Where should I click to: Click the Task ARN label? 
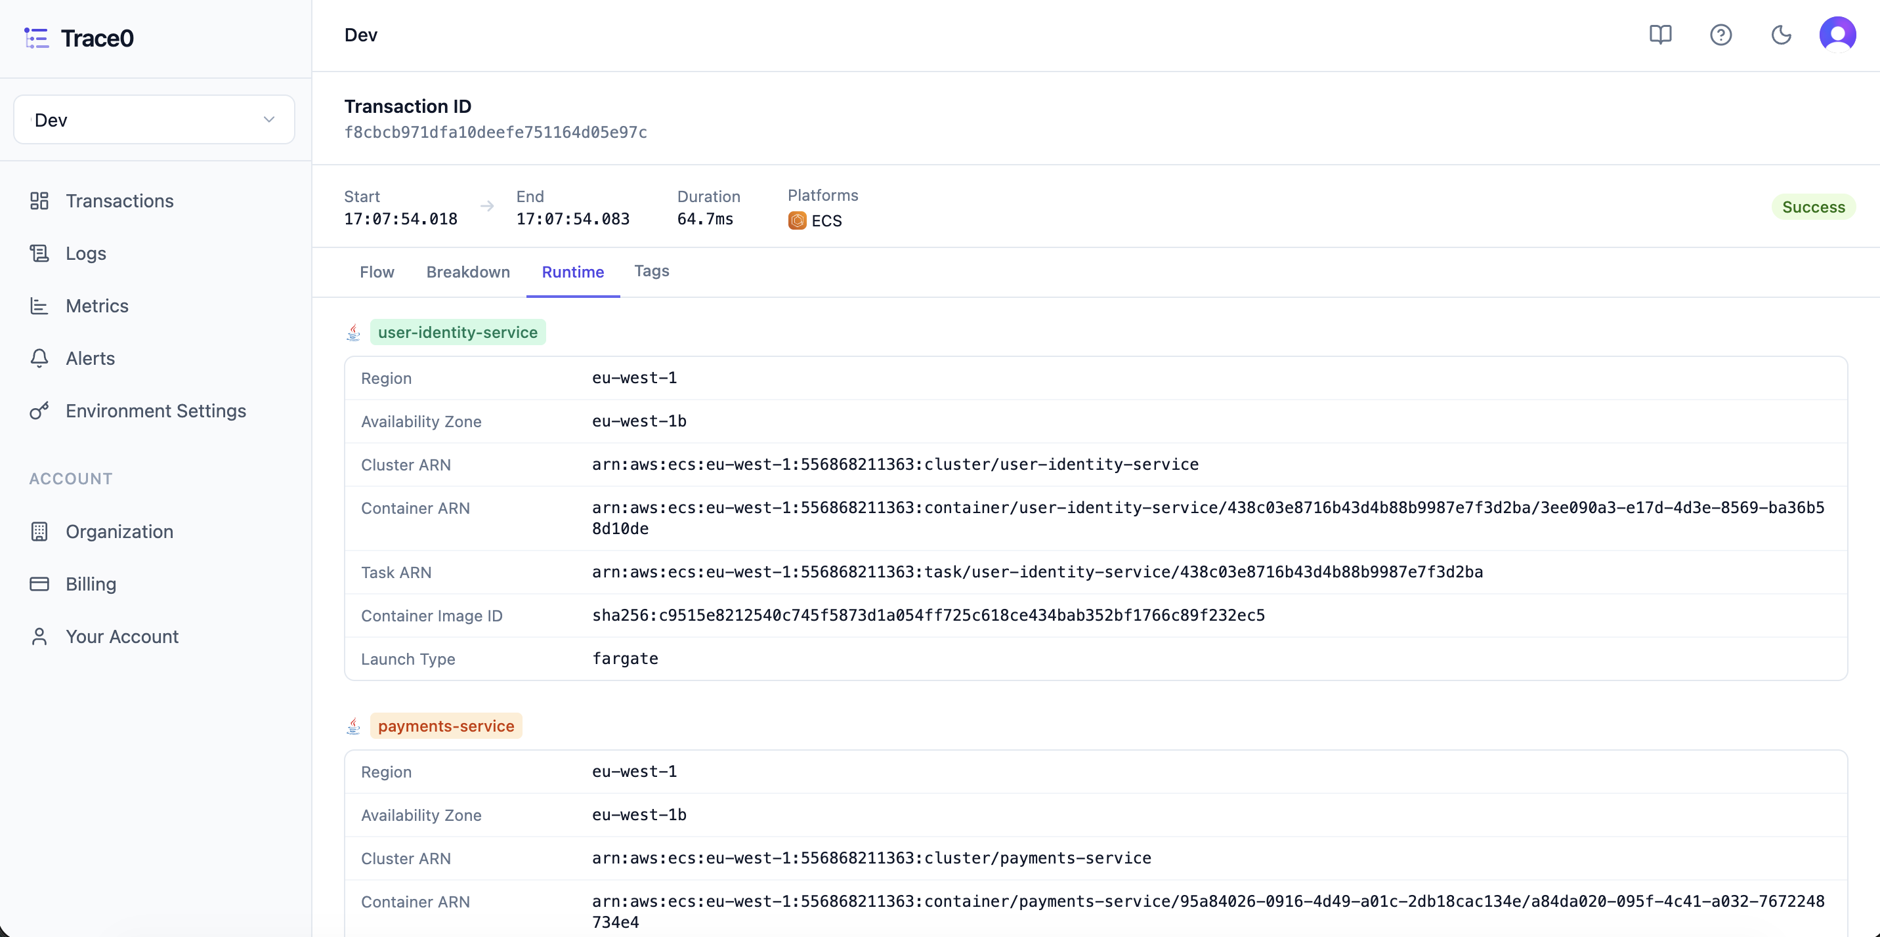tap(396, 573)
